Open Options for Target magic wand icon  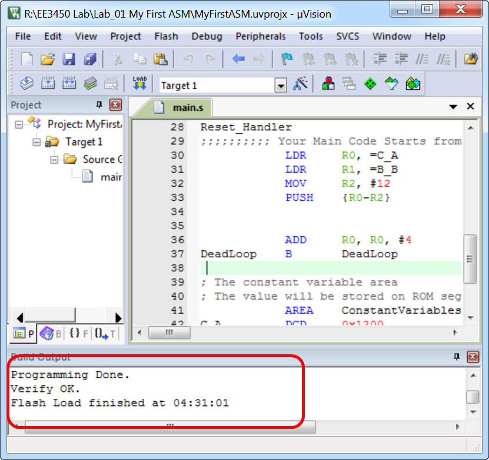301,84
